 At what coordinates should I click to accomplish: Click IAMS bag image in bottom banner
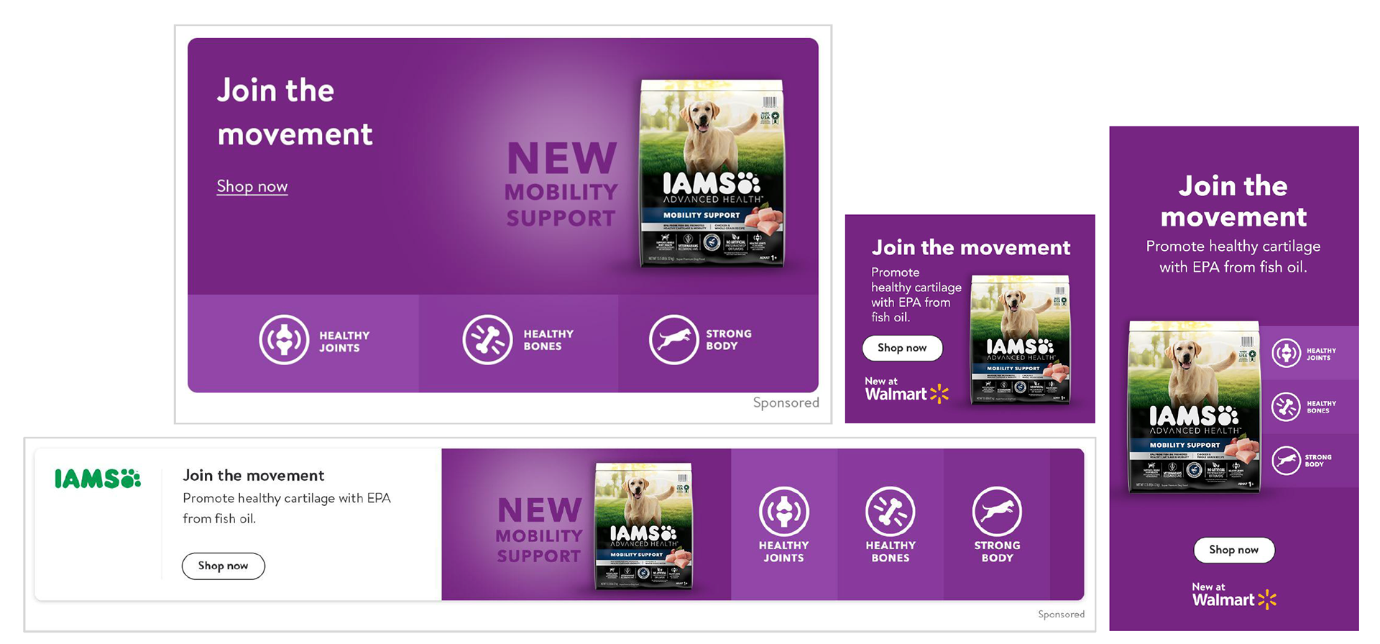click(x=644, y=526)
